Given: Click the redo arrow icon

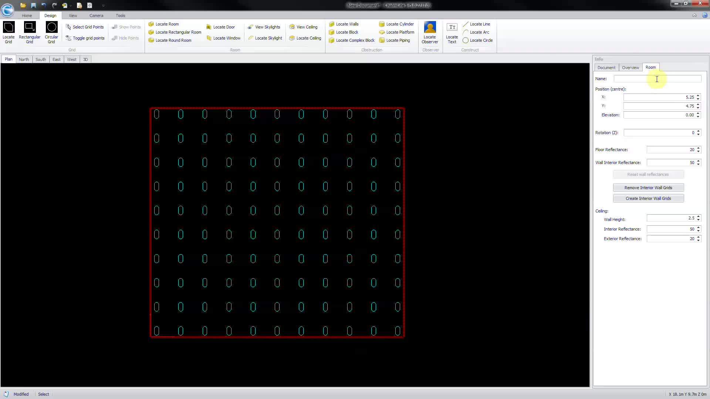Looking at the screenshot, I should point(54,6).
